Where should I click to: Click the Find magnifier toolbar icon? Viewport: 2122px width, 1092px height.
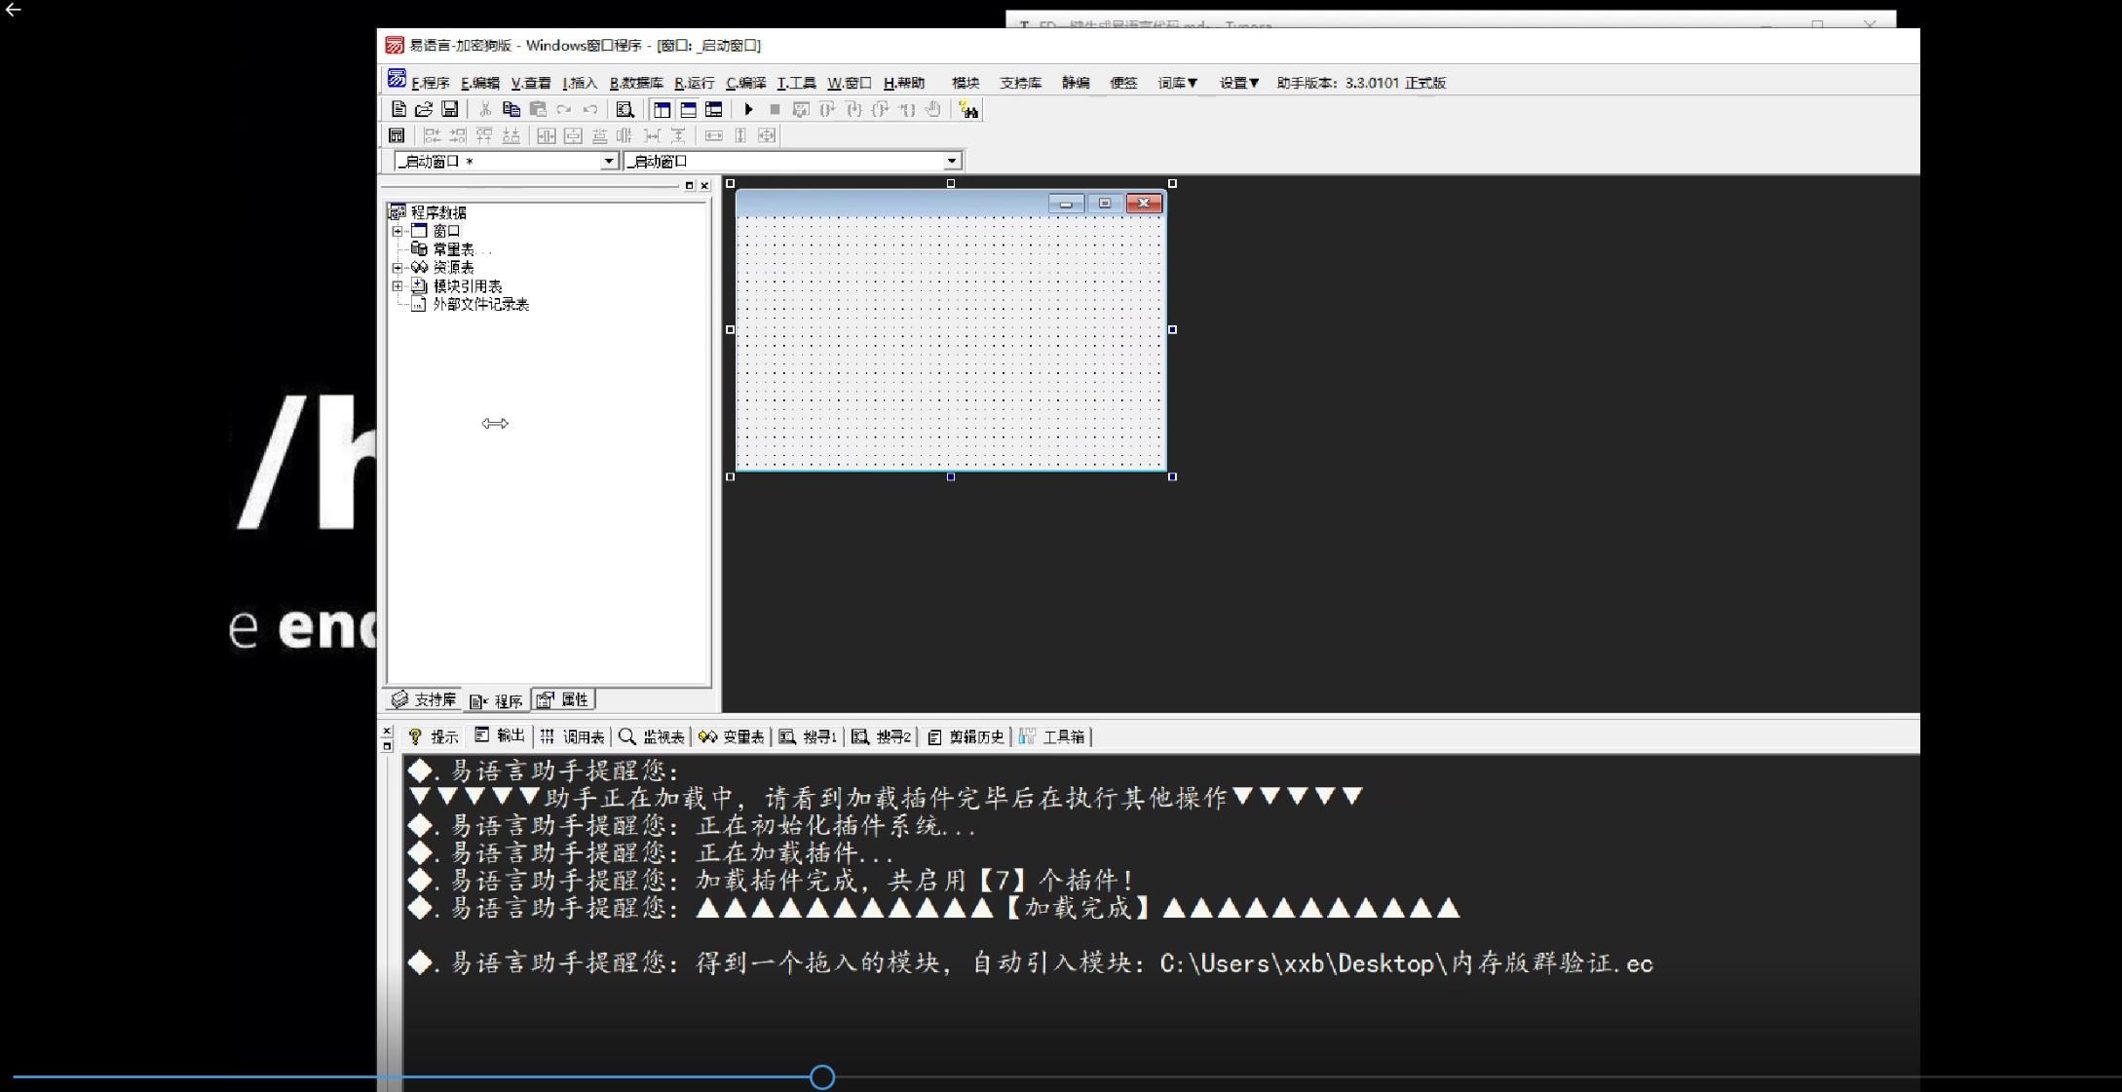625,110
